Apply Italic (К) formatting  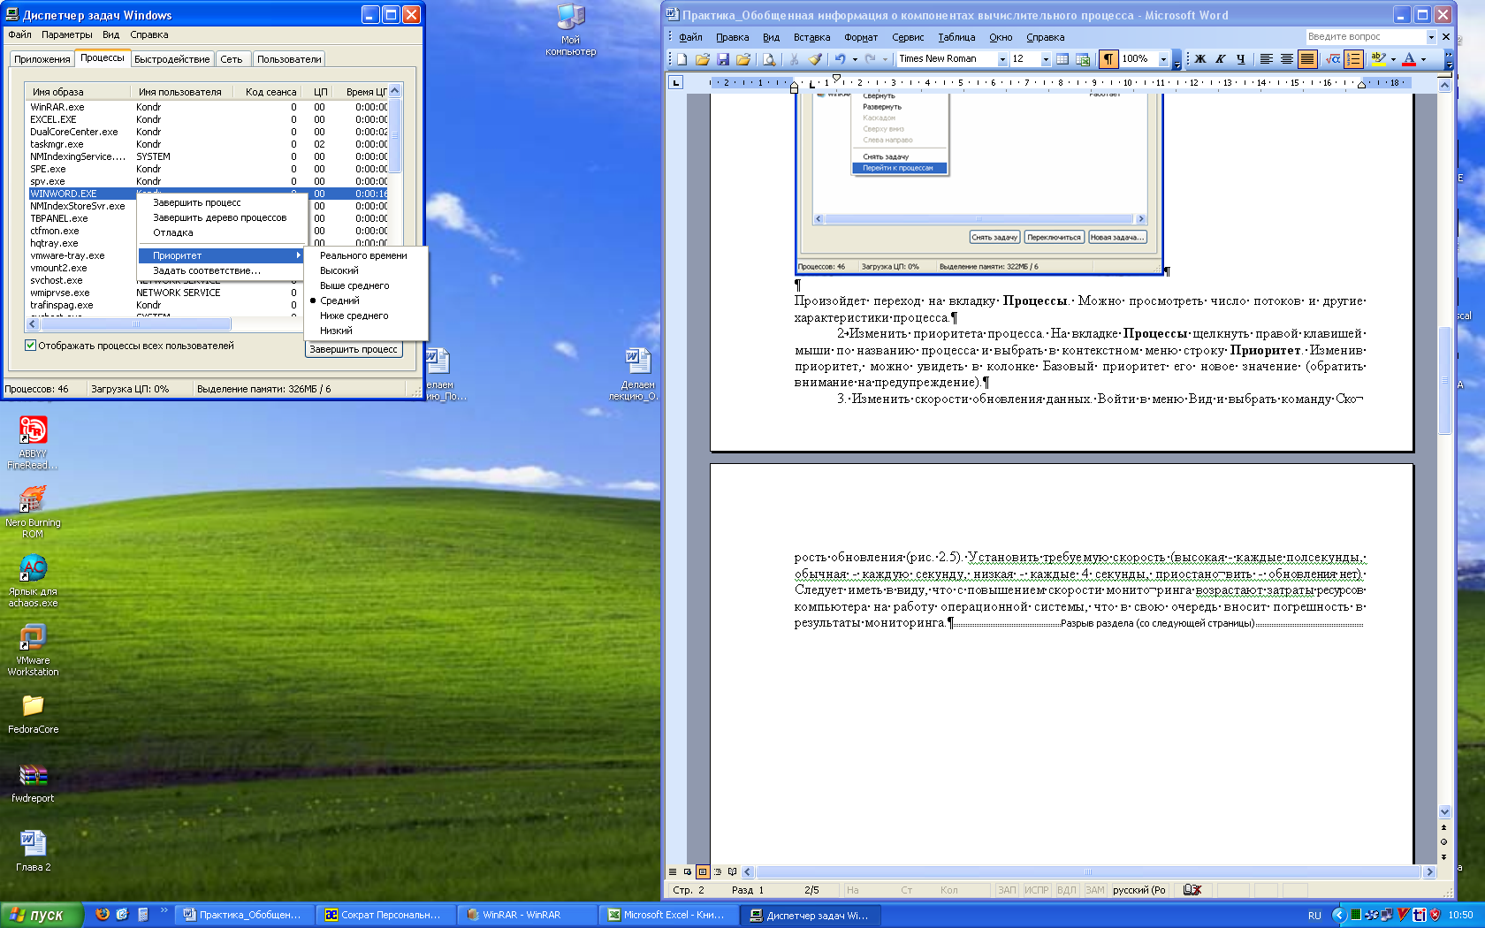coord(1221,59)
